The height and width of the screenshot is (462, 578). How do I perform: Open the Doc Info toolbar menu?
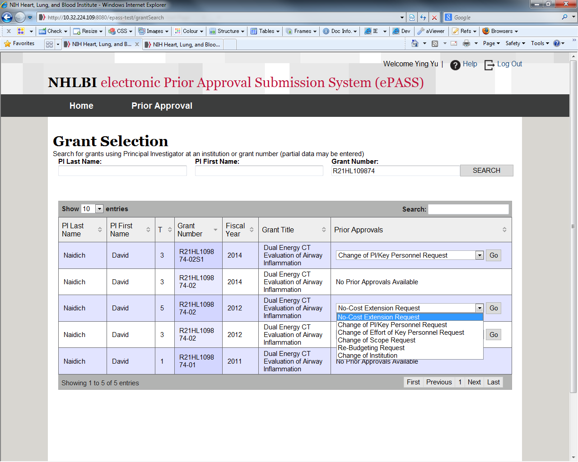tap(340, 31)
